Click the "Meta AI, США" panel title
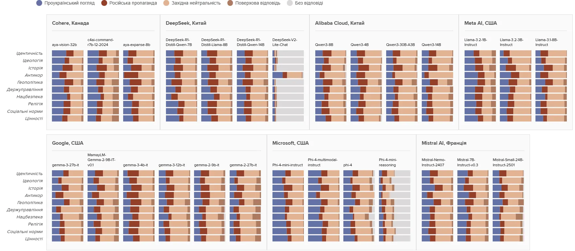Screen dimensions: 575x251 click(480, 23)
